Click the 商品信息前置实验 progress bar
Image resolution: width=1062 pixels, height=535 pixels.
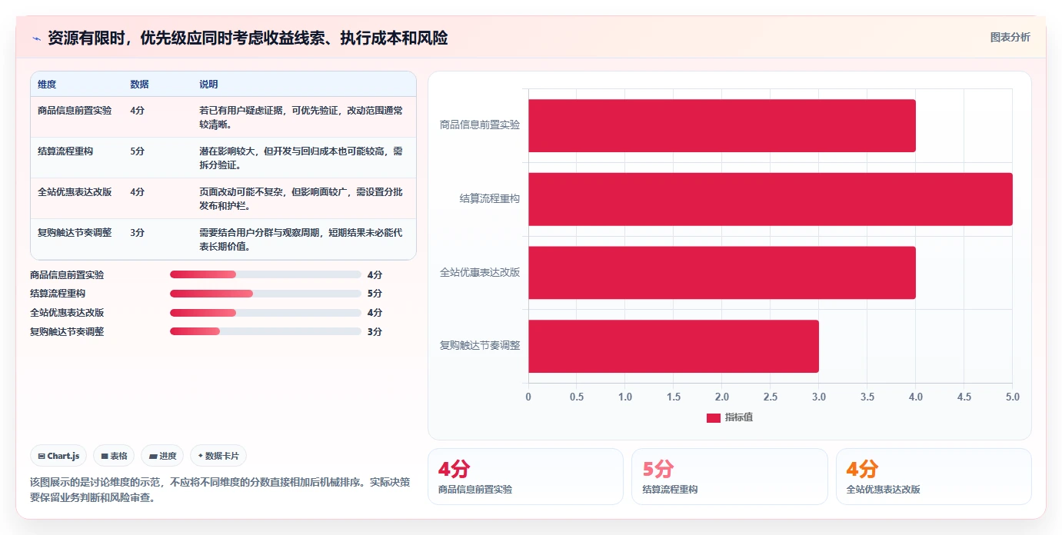coord(265,274)
